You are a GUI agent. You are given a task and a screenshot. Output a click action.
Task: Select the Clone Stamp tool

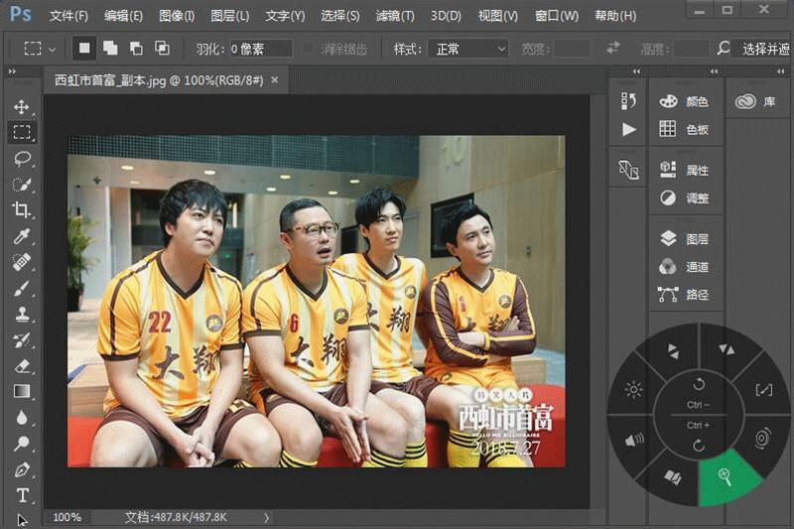(21, 314)
